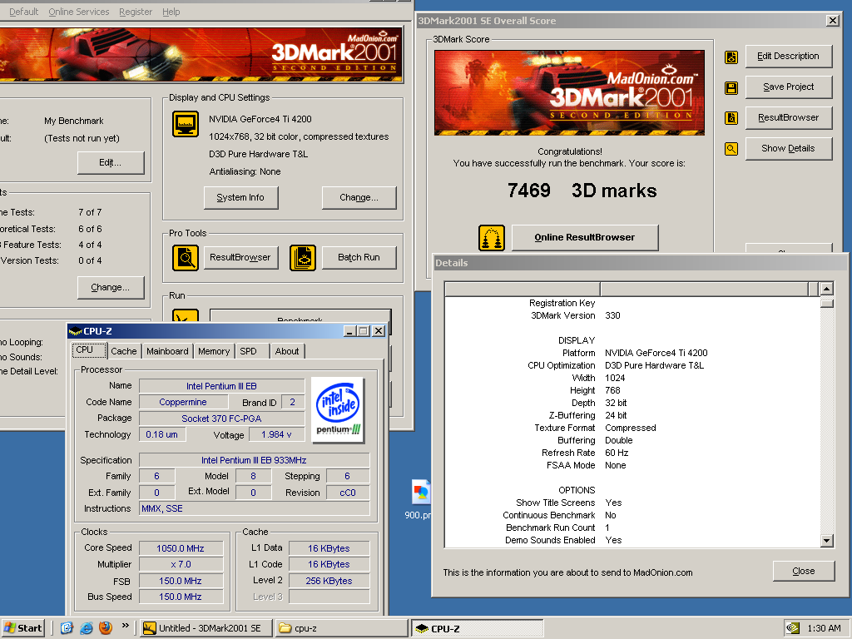852x639 pixels.
Task: Click the Online ResultBrowser button
Action: [585, 237]
